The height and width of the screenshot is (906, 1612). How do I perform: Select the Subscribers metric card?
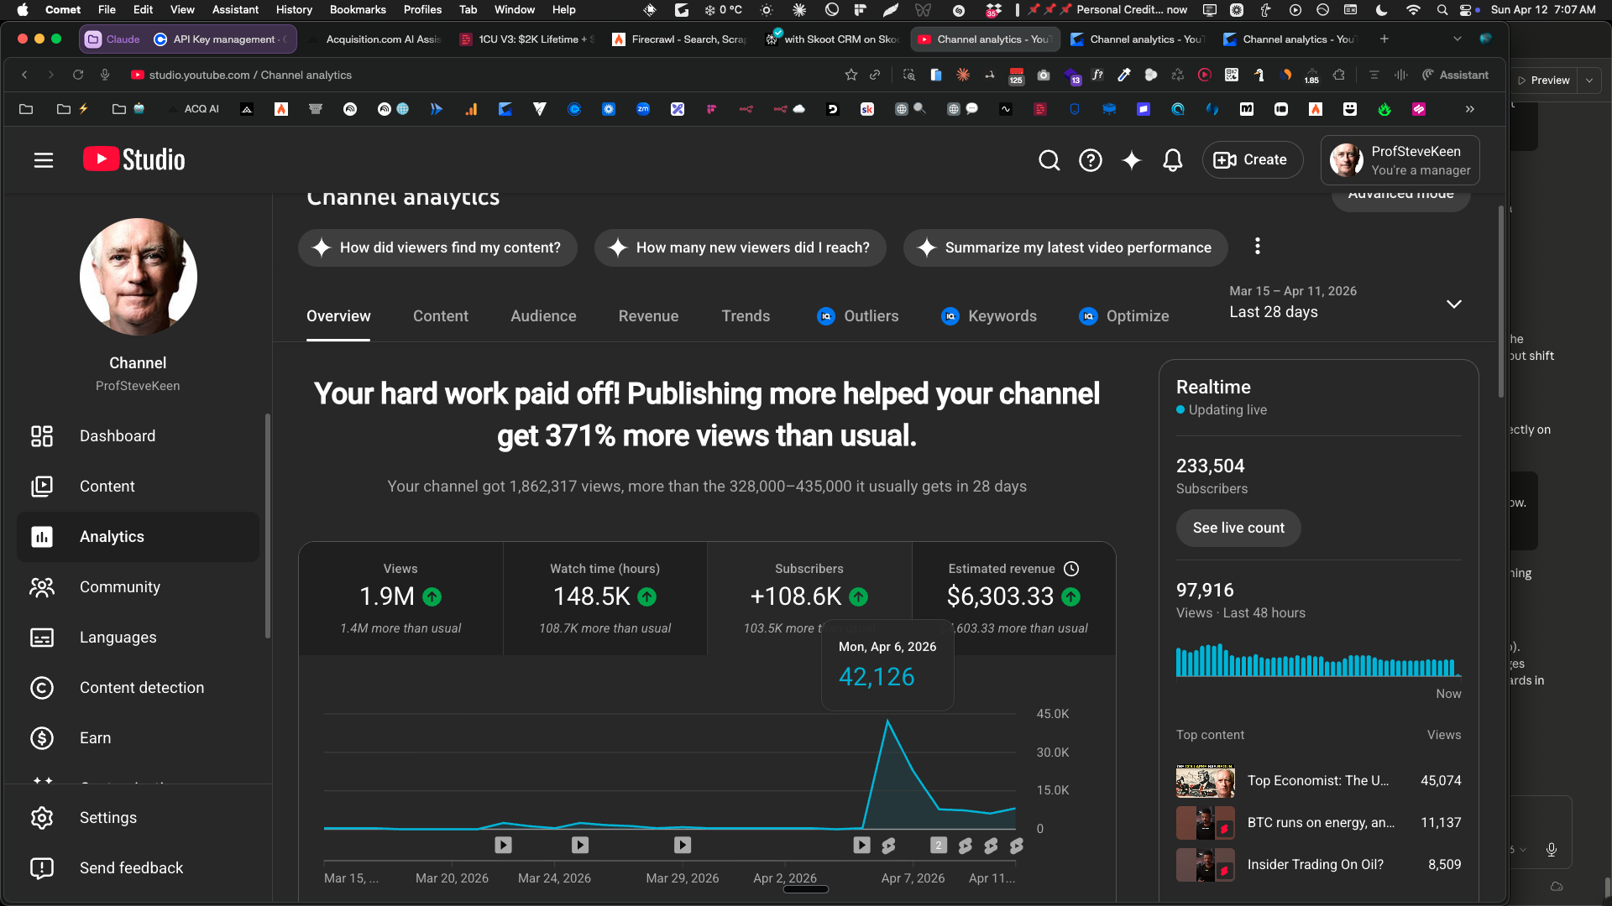click(x=809, y=598)
